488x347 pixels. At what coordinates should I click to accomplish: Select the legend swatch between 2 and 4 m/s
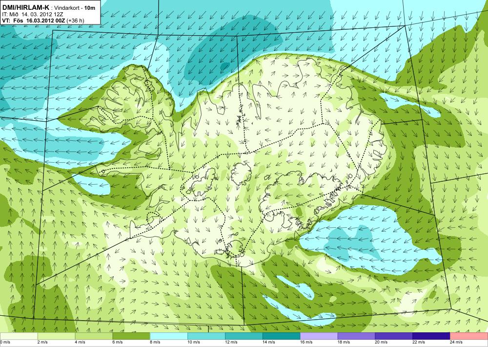coord(56,336)
